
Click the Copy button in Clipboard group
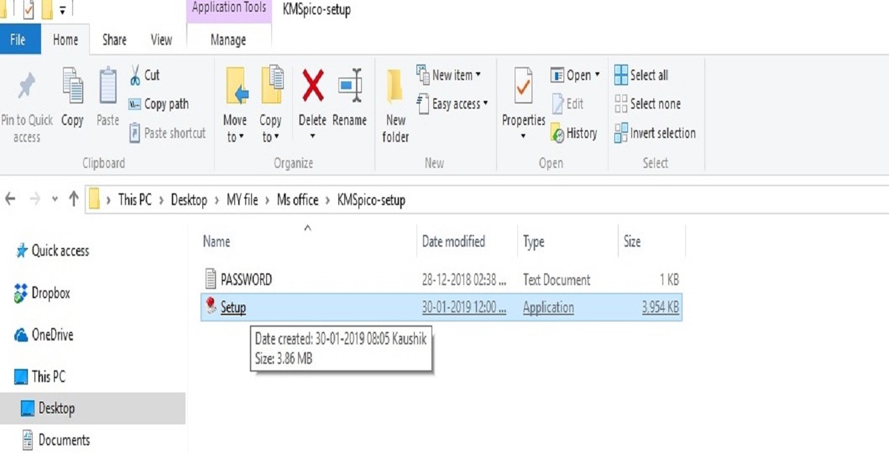pyautogui.click(x=72, y=98)
